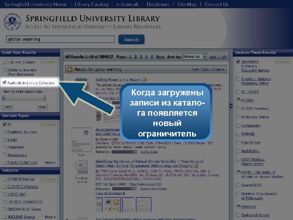
Task: Click Update button in Content Types
Action: (49, 124)
